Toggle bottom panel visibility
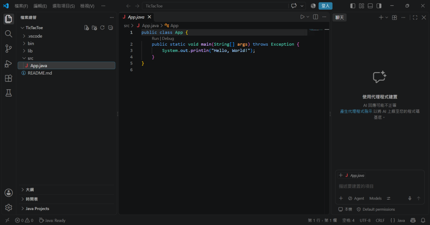 click(370, 6)
